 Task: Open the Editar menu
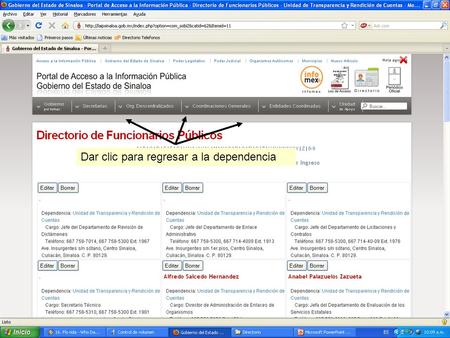click(x=29, y=14)
